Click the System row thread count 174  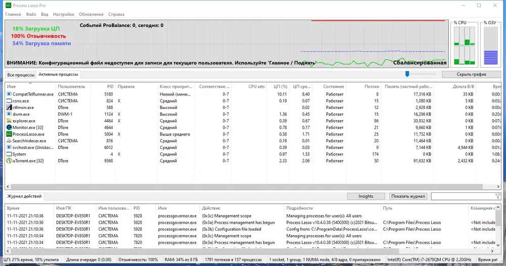[375, 154]
